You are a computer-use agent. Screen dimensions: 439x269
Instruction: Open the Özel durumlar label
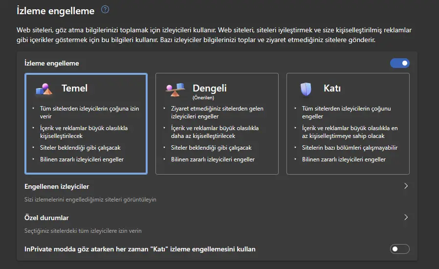(x=46, y=218)
